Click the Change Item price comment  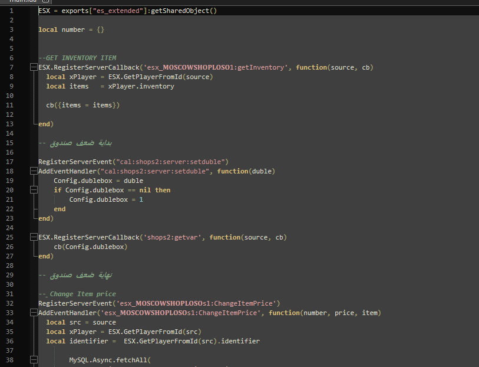(x=78, y=293)
